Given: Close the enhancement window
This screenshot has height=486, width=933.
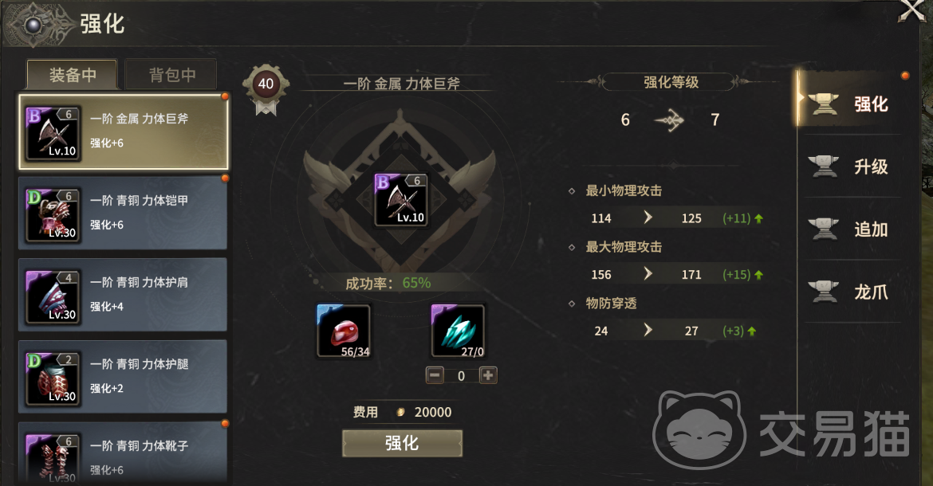Looking at the screenshot, I should 913,10.
